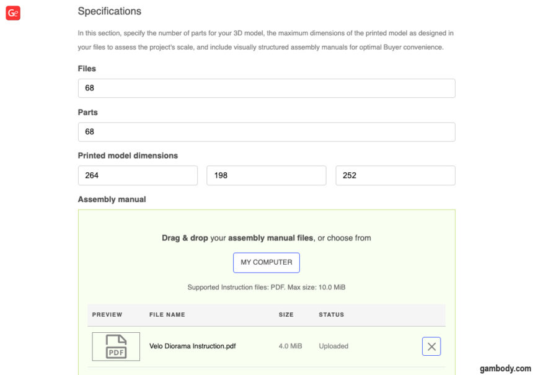
Task: Click the Uploaded status label
Action: pyautogui.click(x=333, y=346)
